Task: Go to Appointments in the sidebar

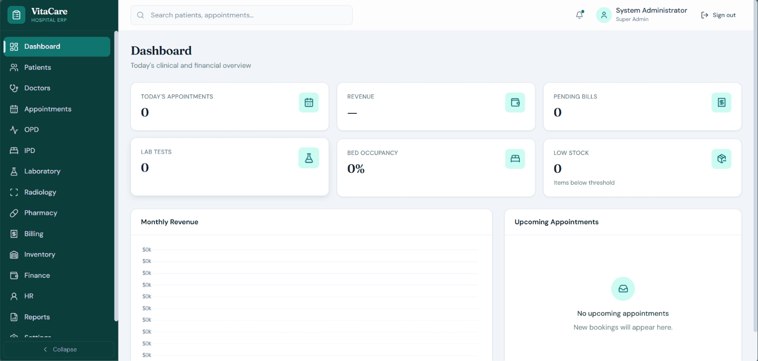Action: (x=57, y=109)
